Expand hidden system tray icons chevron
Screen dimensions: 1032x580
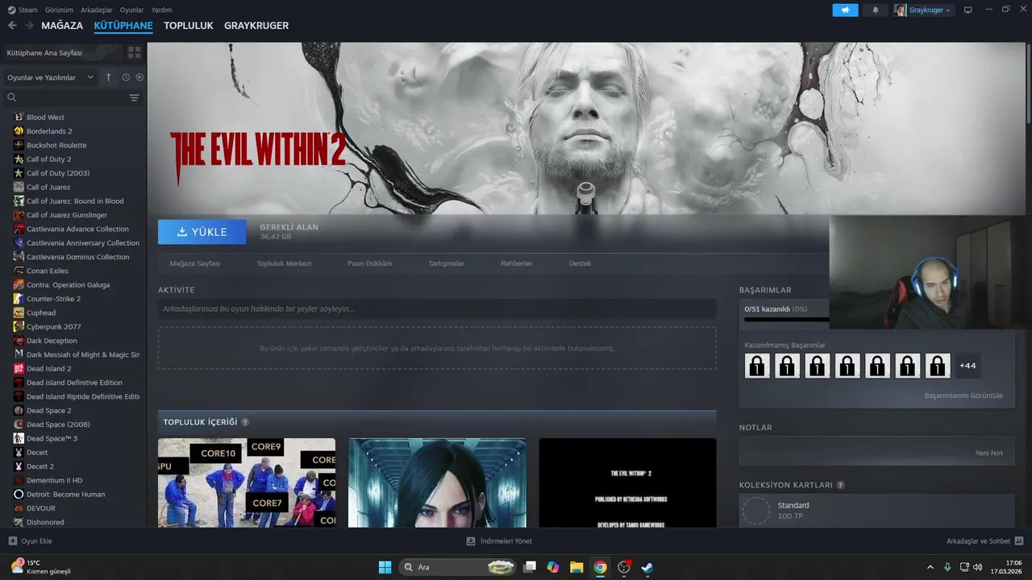coord(930,567)
